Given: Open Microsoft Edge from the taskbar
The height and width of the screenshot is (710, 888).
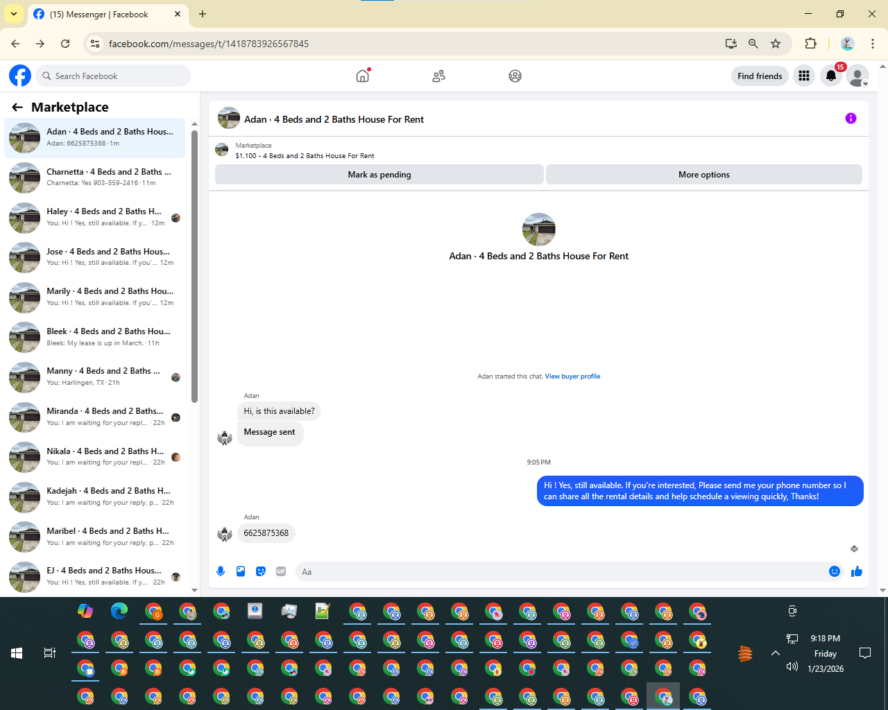Looking at the screenshot, I should point(119,611).
